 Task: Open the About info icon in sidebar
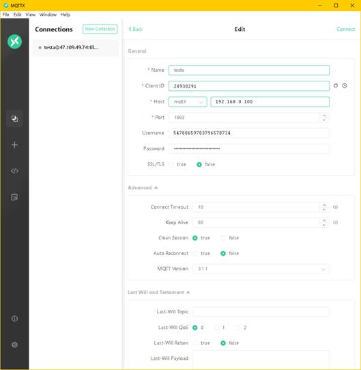pyautogui.click(x=14, y=318)
